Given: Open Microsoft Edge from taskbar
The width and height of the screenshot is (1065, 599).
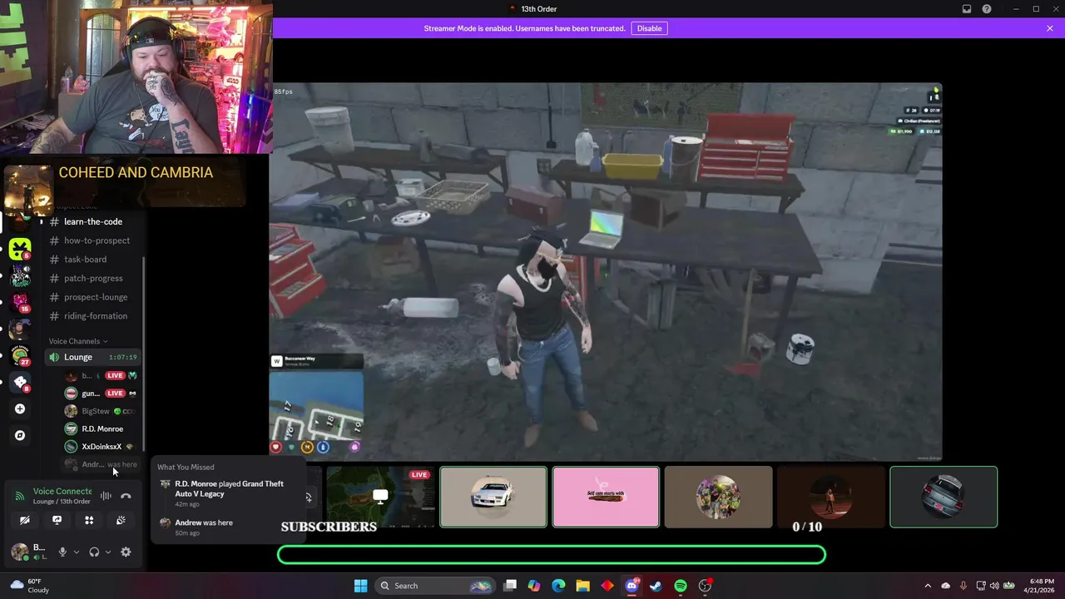Looking at the screenshot, I should pos(558,586).
